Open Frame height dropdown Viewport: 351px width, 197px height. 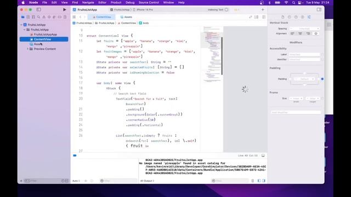pos(313,99)
